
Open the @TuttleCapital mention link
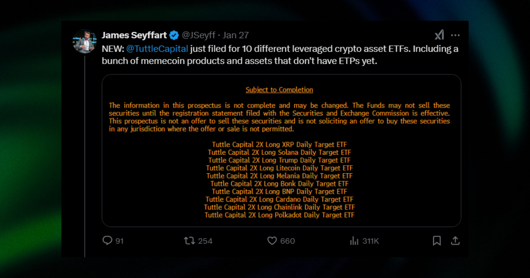[157, 49]
